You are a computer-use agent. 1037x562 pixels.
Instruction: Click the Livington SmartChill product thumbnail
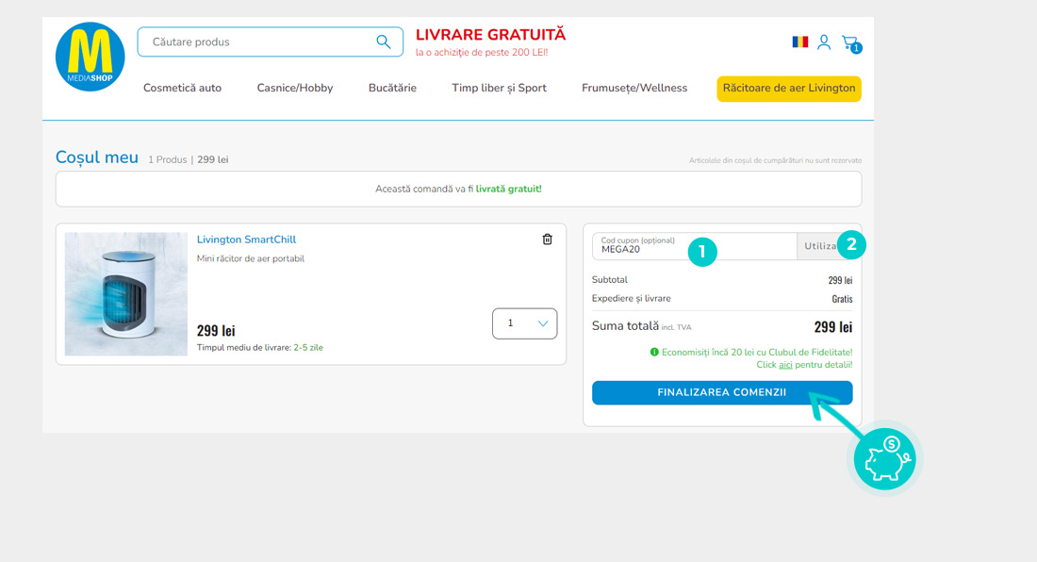(x=126, y=294)
